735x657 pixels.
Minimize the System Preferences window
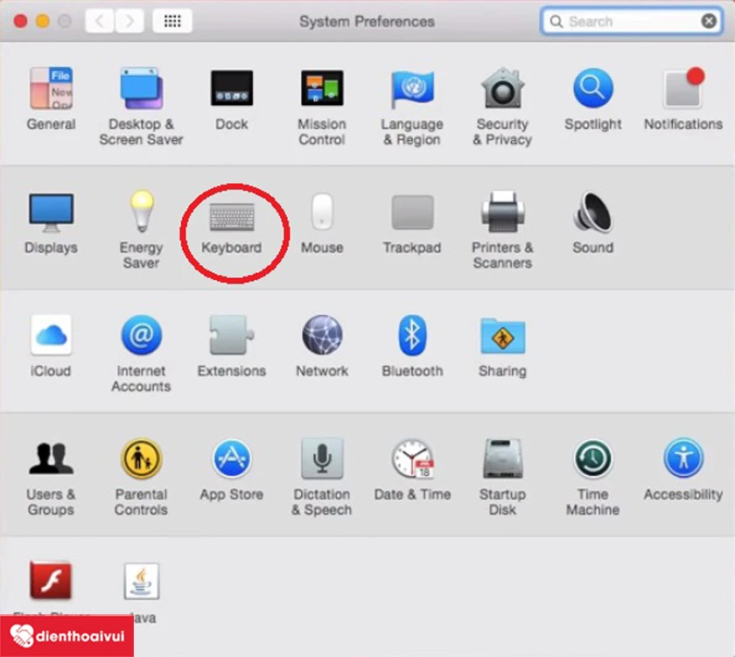43,21
